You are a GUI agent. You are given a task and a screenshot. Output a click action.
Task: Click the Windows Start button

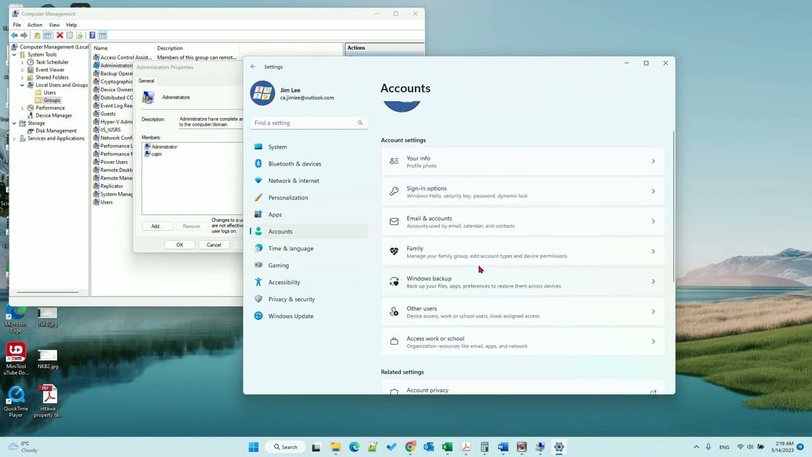pyautogui.click(x=254, y=447)
